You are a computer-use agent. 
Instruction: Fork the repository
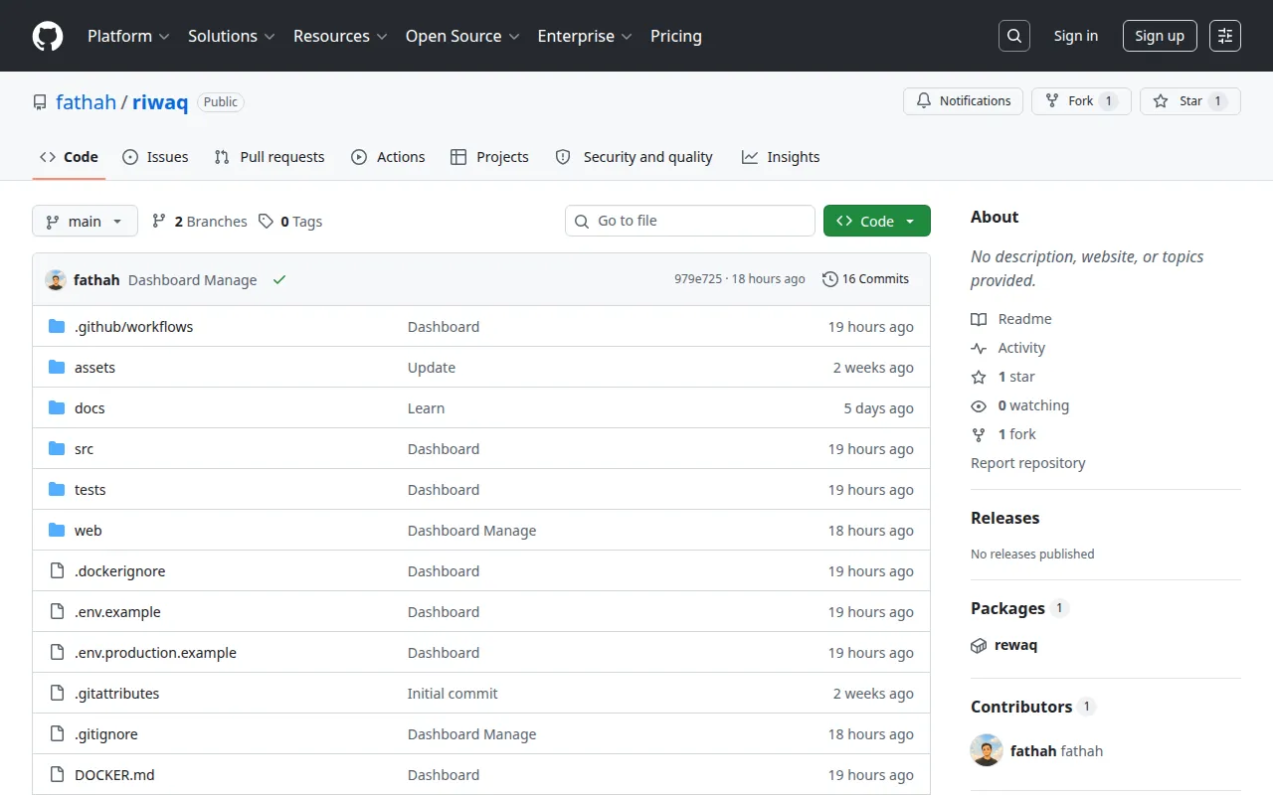pos(1081,101)
